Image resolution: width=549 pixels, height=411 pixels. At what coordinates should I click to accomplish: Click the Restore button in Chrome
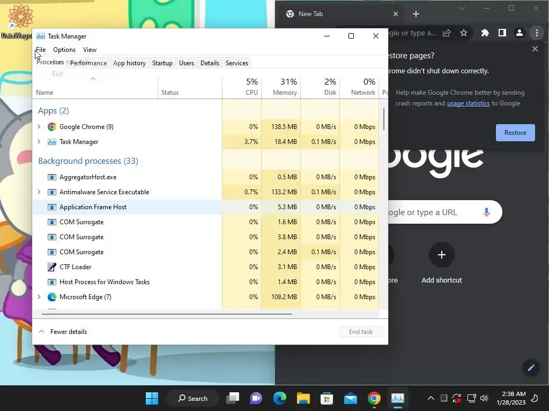515,133
